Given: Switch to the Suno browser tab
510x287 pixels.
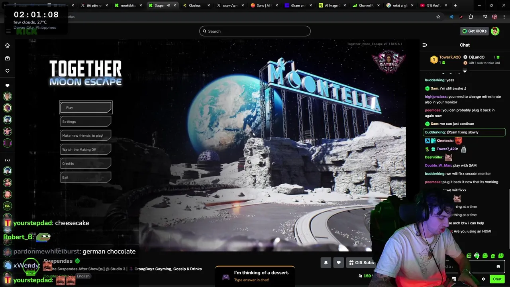Looking at the screenshot, I should click(x=263, y=6).
